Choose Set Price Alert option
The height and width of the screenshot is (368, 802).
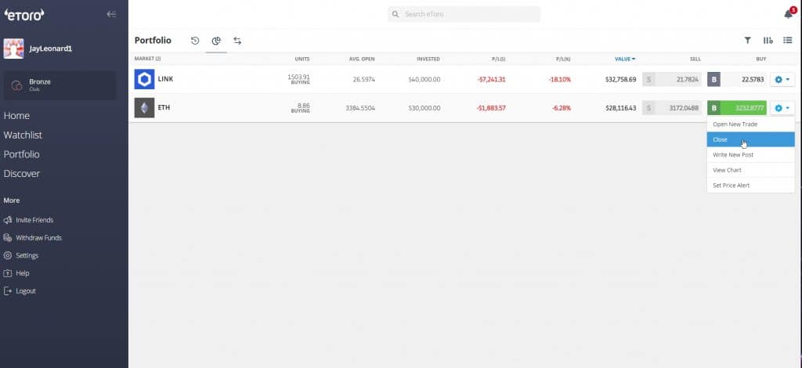[751, 186]
